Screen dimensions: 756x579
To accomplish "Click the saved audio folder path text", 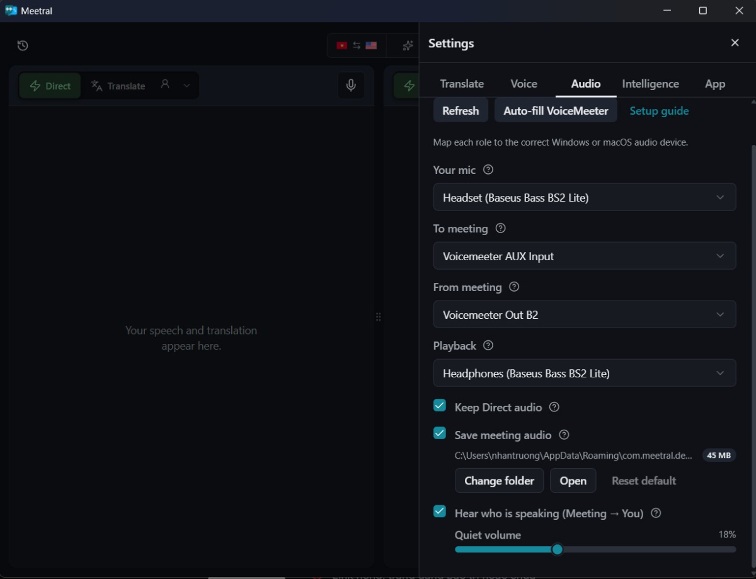I will coord(573,455).
